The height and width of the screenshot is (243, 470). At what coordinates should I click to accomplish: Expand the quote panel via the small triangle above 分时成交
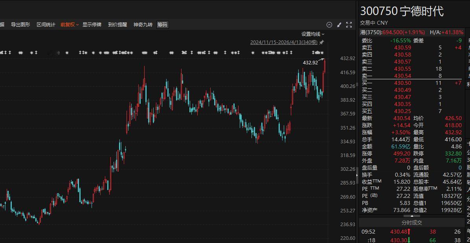click(x=412, y=216)
